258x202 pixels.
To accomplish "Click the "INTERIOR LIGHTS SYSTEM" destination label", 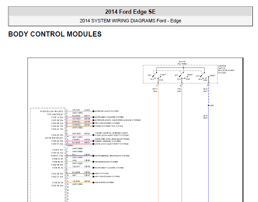I will tap(106, 111).
